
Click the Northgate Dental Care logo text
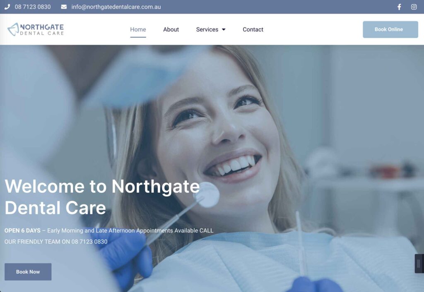42,30
